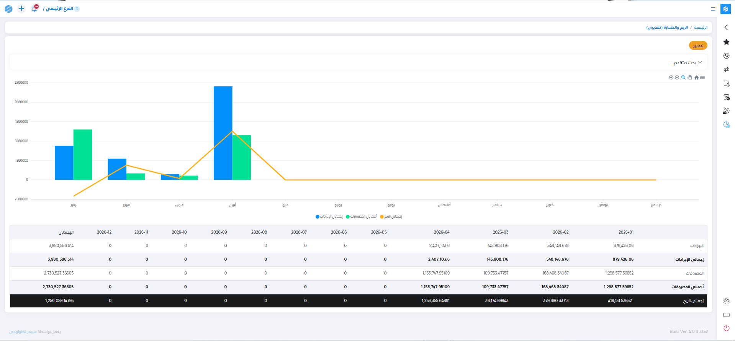
Task: Open the chart hamburger download menu
Action: click(x=702, y=78)
